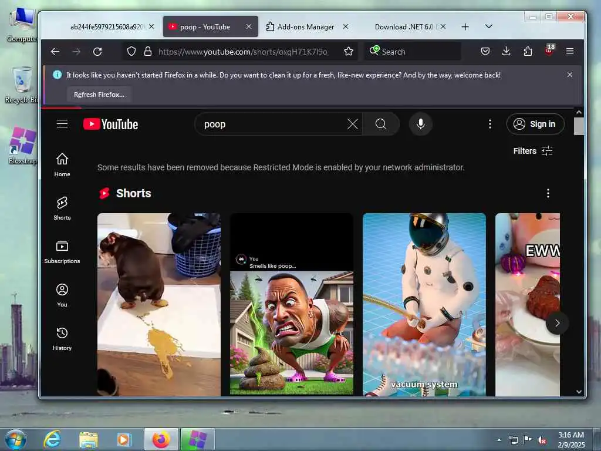Screen dimensions: 601x451
Task: Click the muted volume tray icon
Action: (542, 440)
